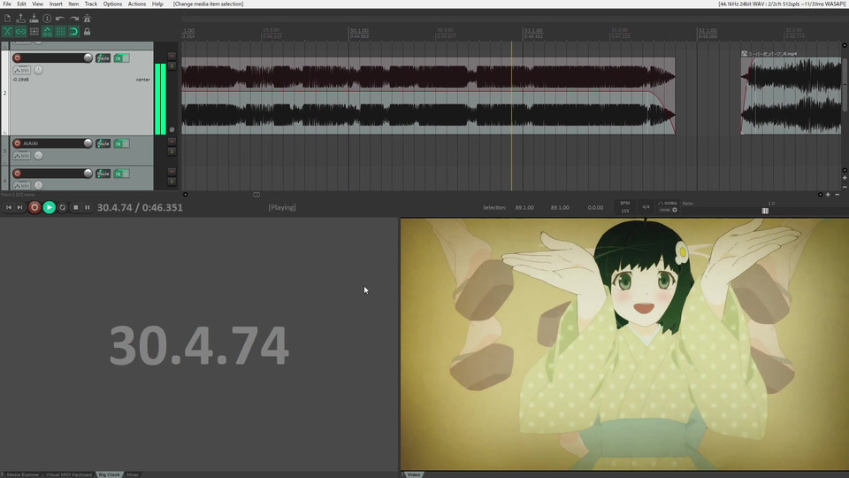Open the Actions menu
Screen dimensions: 849x478
[137, 4]
